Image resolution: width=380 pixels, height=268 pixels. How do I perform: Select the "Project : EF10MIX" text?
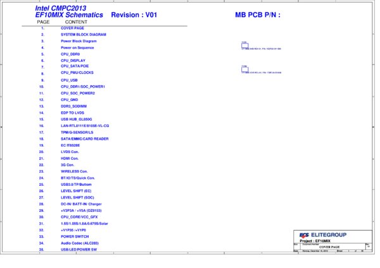point(315,241)
